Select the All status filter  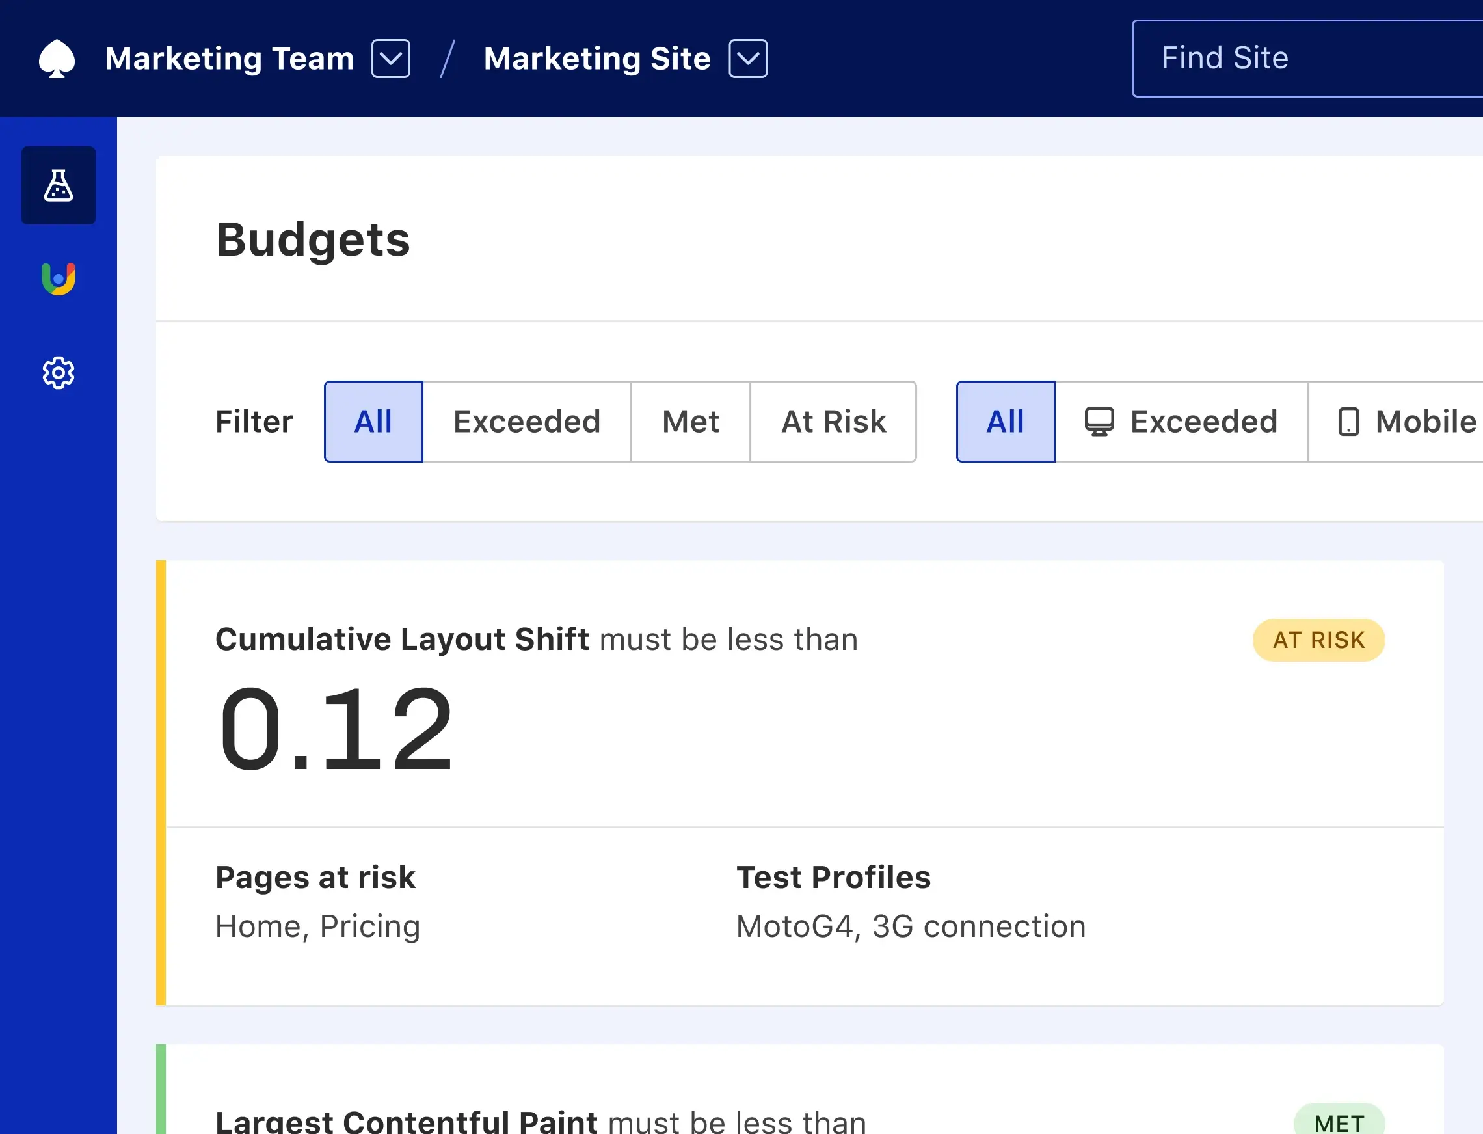tap(373, 422)
